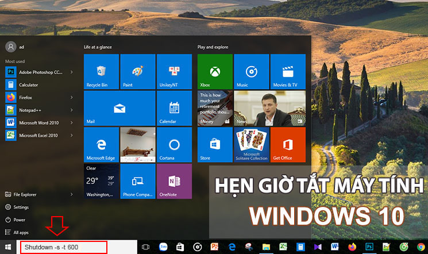Expand the Notepad++ jump list arrow
The image size is (428, 254).
point(71,110)
